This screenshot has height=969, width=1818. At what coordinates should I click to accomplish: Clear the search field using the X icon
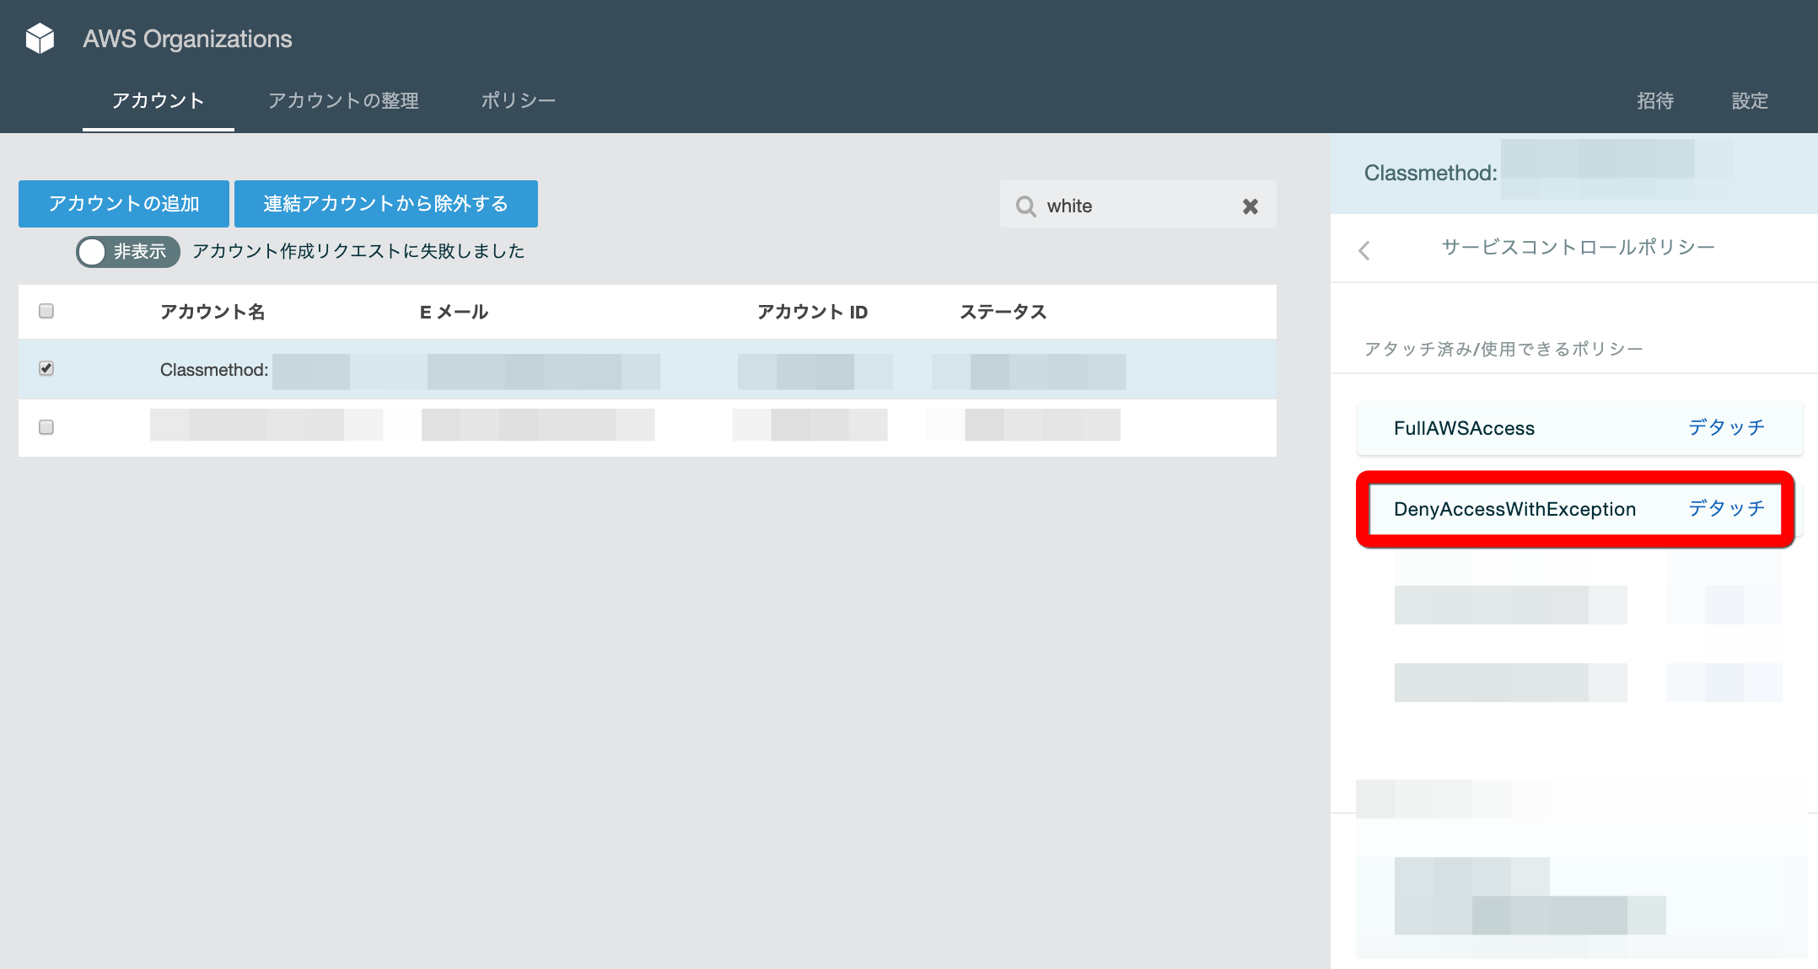[x=1250, y=205]
